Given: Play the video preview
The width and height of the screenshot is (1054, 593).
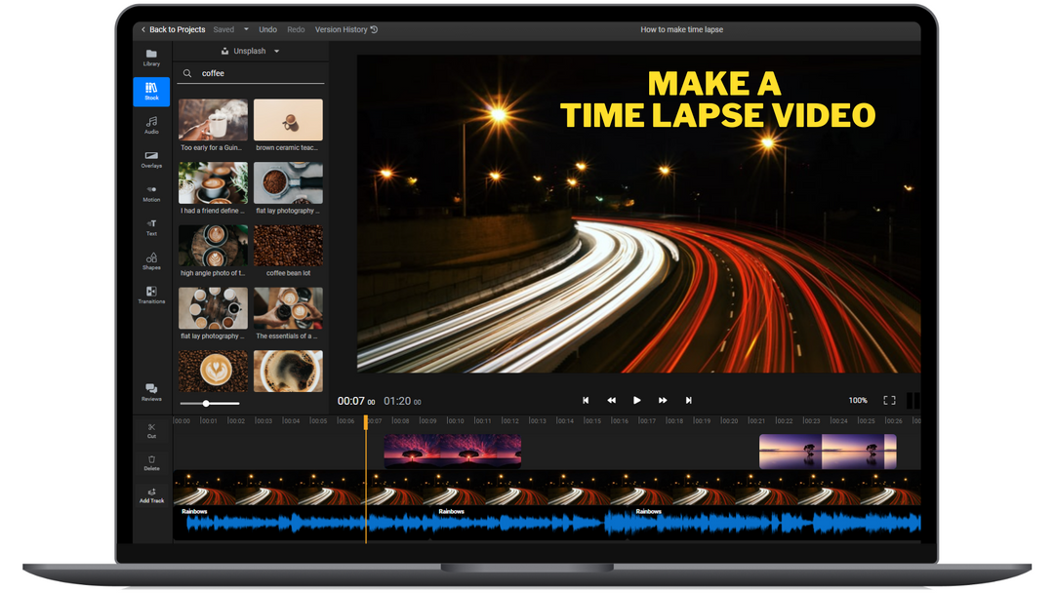Looking at the screenshot, I should pyautogui.click(x=636, y=401).
